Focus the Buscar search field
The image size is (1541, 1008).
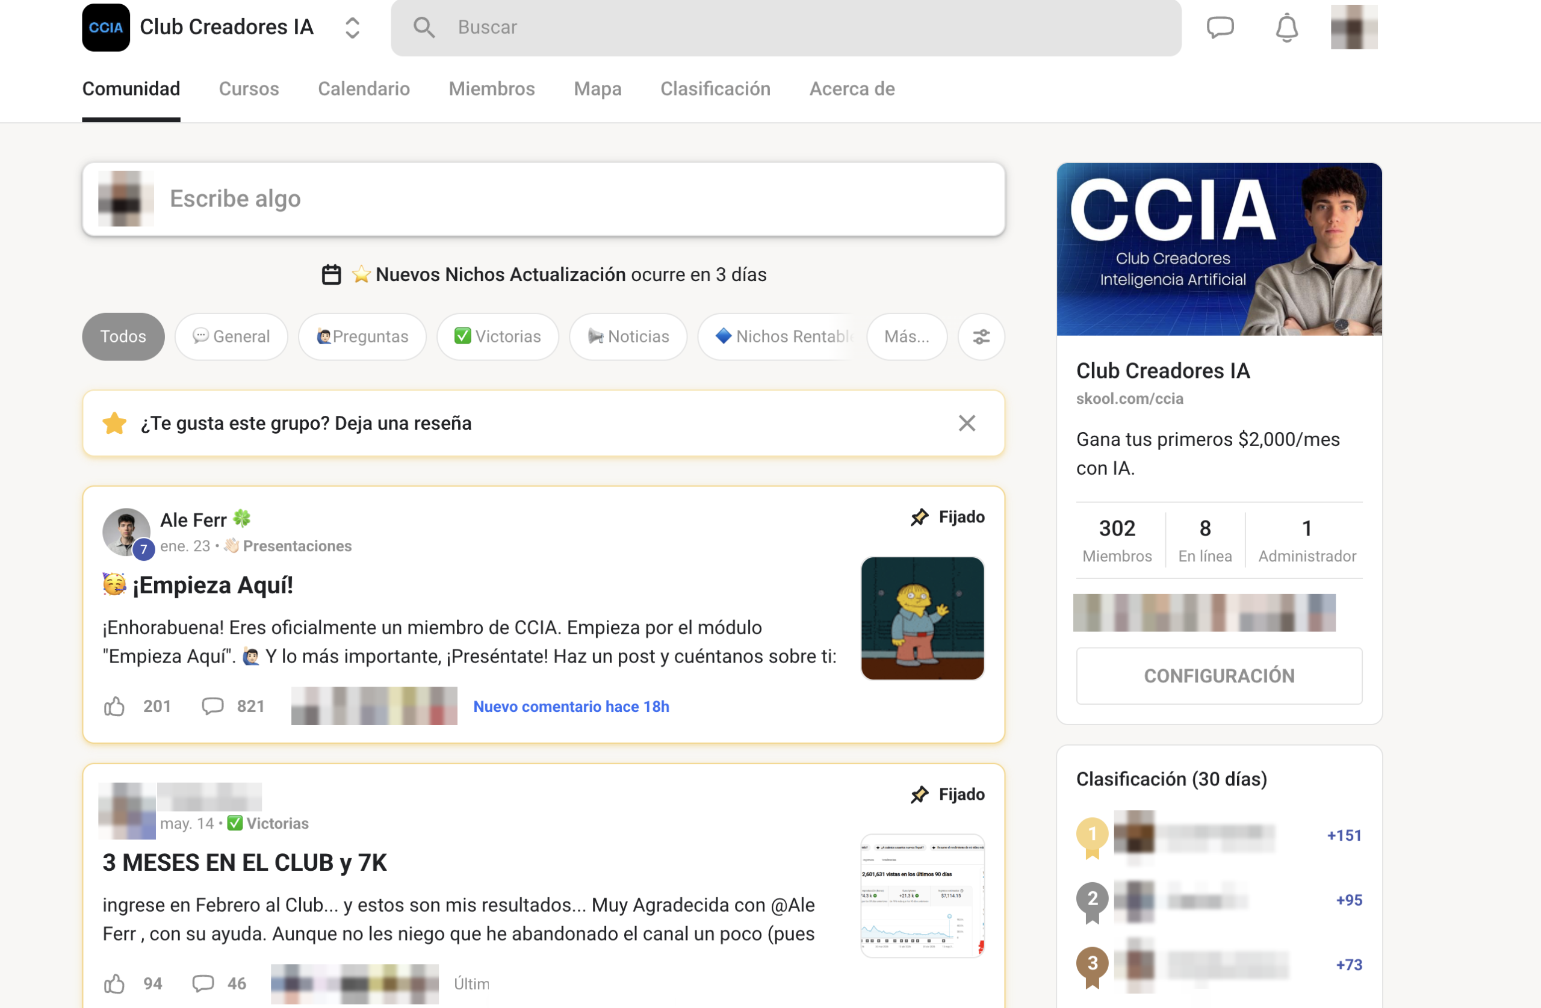point(786,27)
